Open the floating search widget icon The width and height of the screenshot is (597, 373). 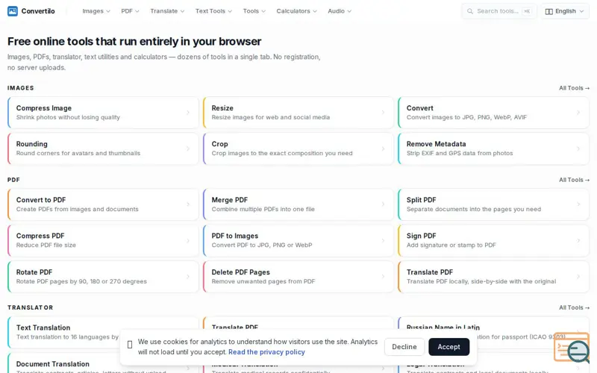[x=572, y=347]
